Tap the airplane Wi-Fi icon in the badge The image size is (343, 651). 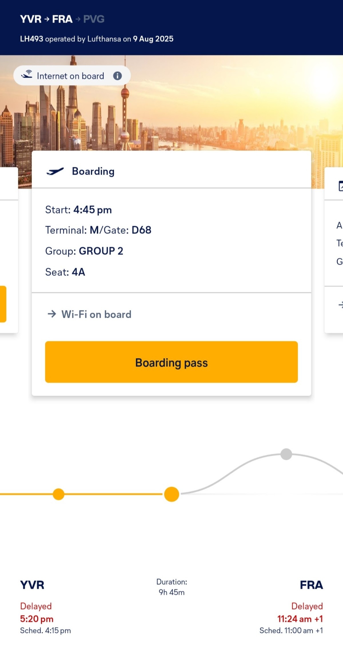click(x=27, y=74)
